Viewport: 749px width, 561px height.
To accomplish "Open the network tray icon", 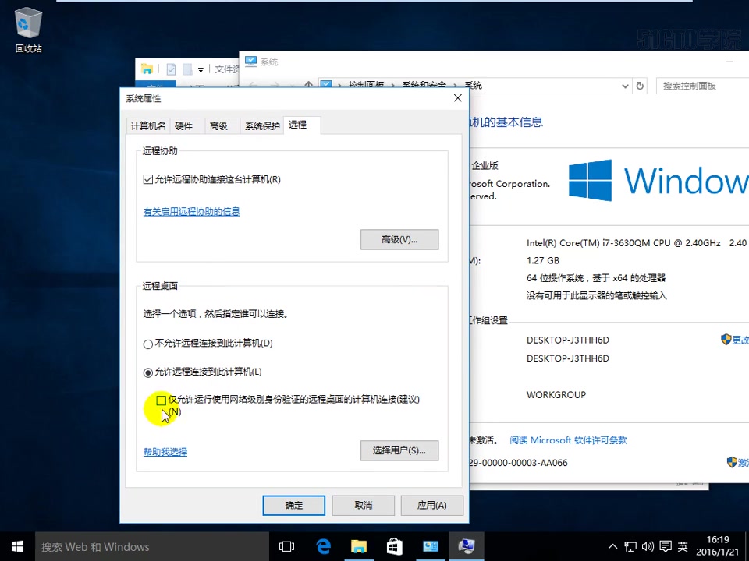I will click(630, 547).
